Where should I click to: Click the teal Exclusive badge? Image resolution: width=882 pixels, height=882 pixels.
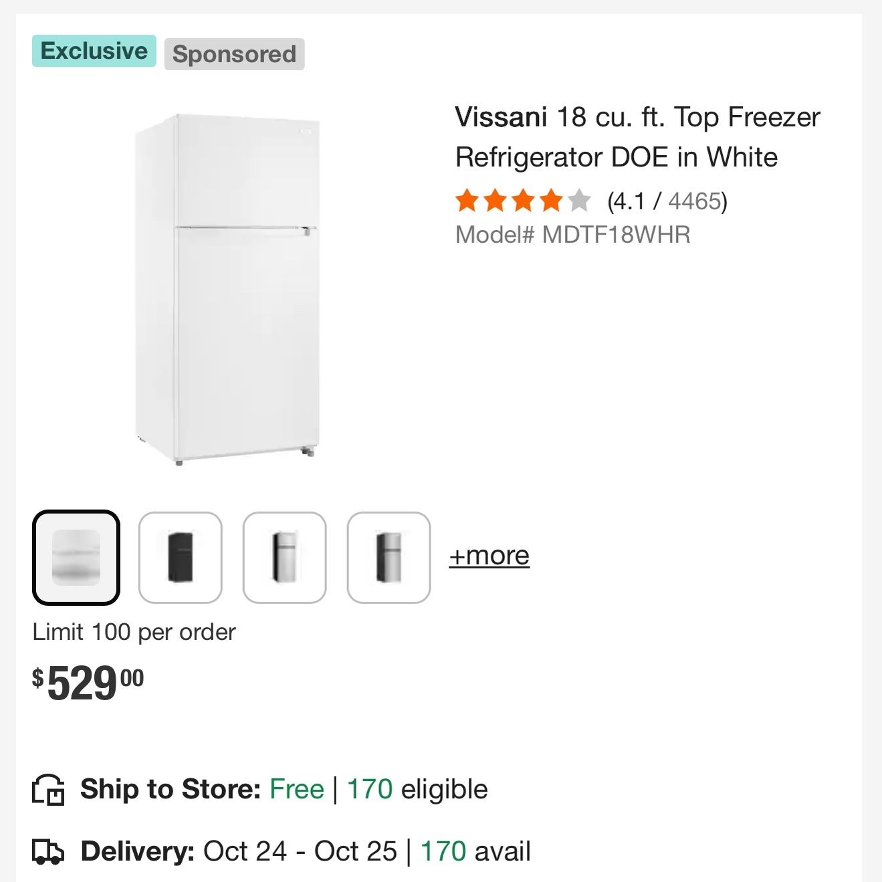[x=94, y=51]
